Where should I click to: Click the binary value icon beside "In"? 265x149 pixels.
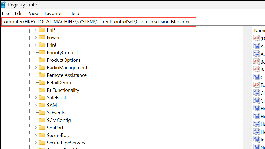coord(257,139)
